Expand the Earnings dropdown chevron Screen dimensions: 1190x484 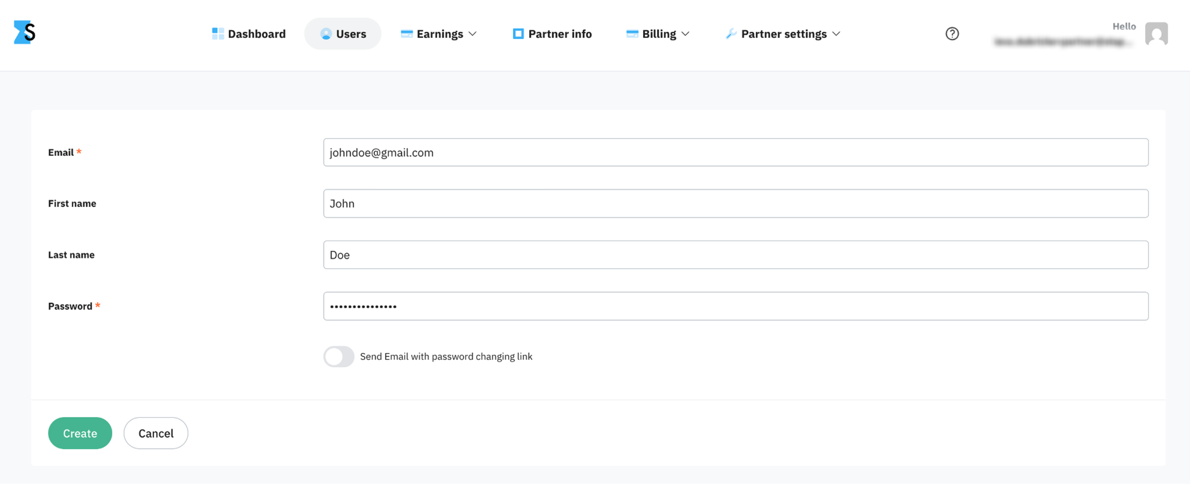(x=472, y=34)
